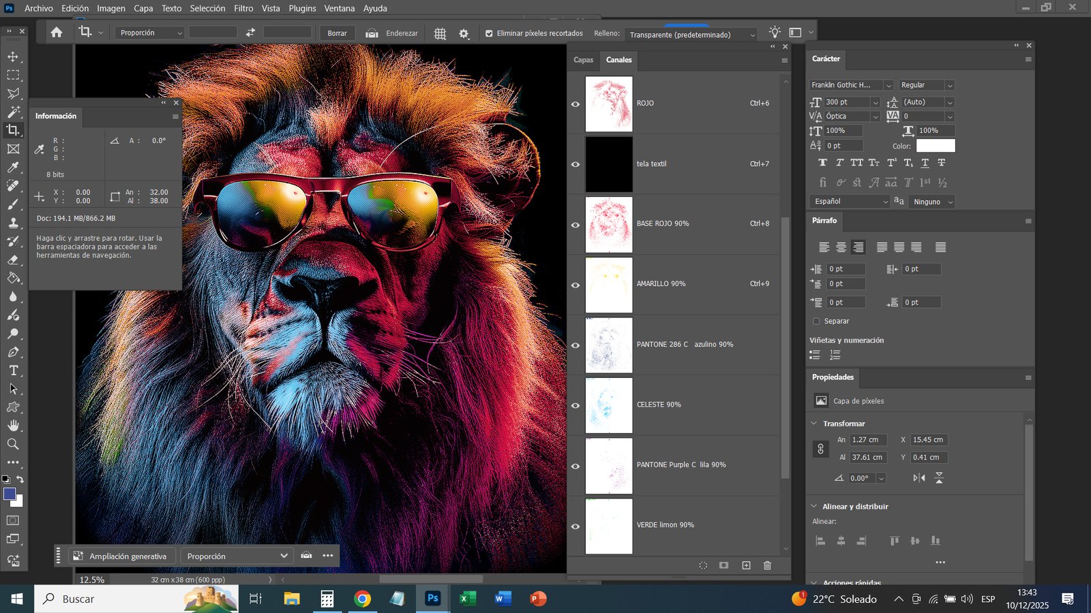Switch to the Capas tab
Screen dimensions: 1091x613
(x=583, y=60)
